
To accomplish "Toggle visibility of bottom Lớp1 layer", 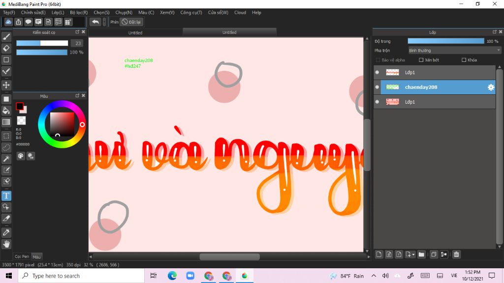I will [377, 102].
